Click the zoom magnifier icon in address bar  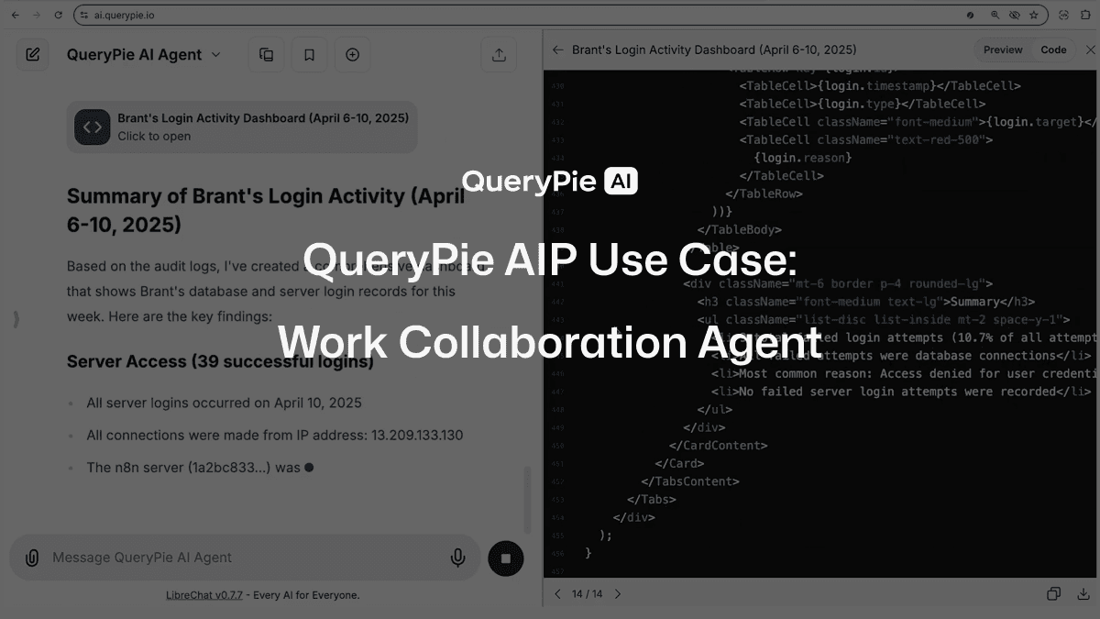click(995, 16)
